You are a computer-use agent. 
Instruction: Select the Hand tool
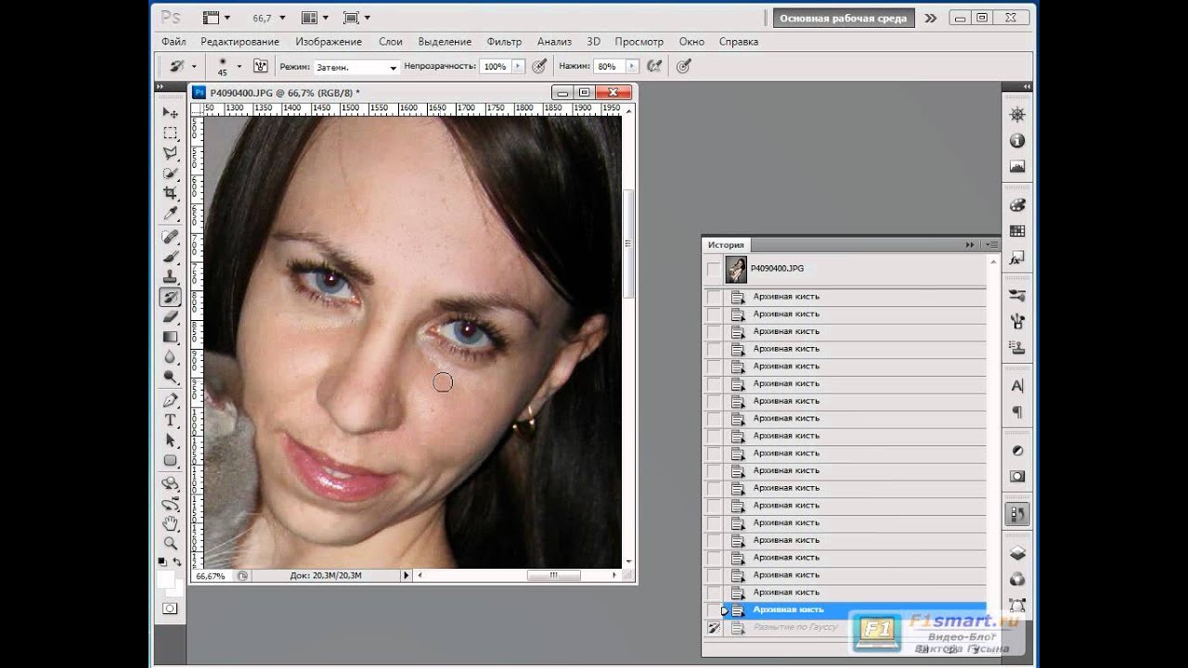(171, 523)
